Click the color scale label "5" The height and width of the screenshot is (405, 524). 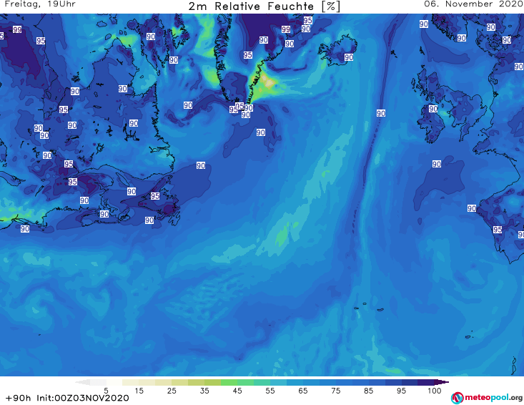coord(107,391)
